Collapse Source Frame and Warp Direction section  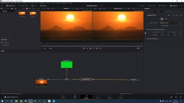146,29
